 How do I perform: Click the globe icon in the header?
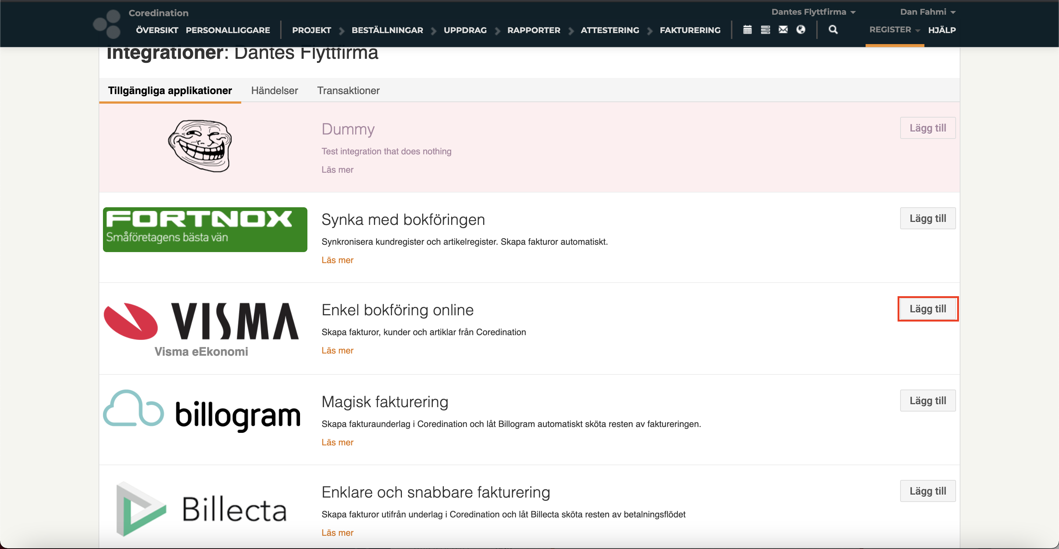click(801, 30)
